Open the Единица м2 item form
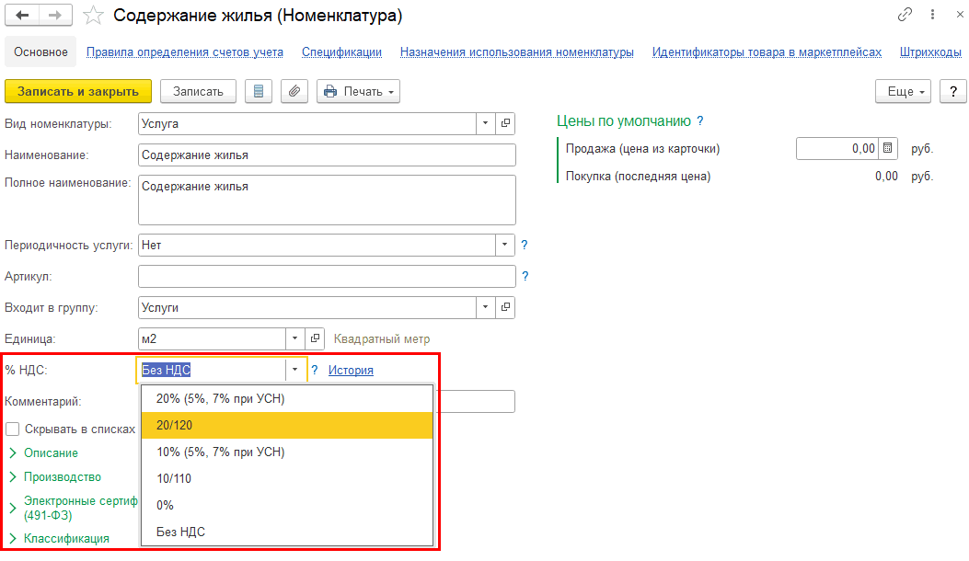Screen dimensions: 969x561 coord(314,338)
